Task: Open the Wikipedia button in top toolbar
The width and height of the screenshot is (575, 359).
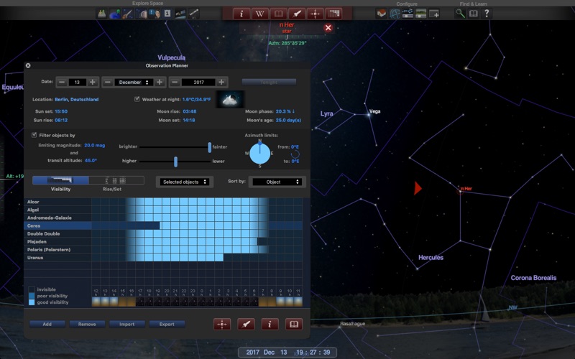Action: coord(259,13)
